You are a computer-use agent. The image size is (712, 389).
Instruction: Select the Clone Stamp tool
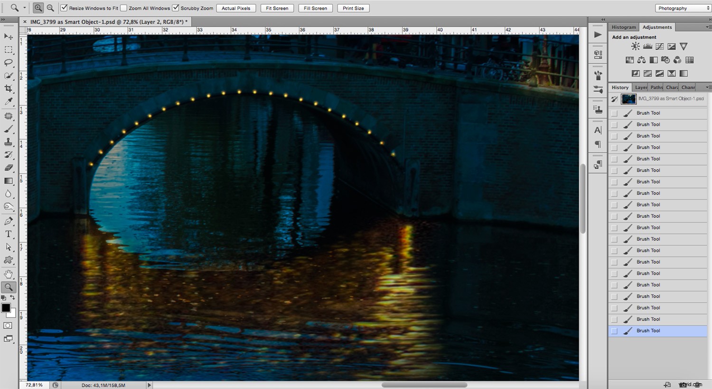coord(9,141)
